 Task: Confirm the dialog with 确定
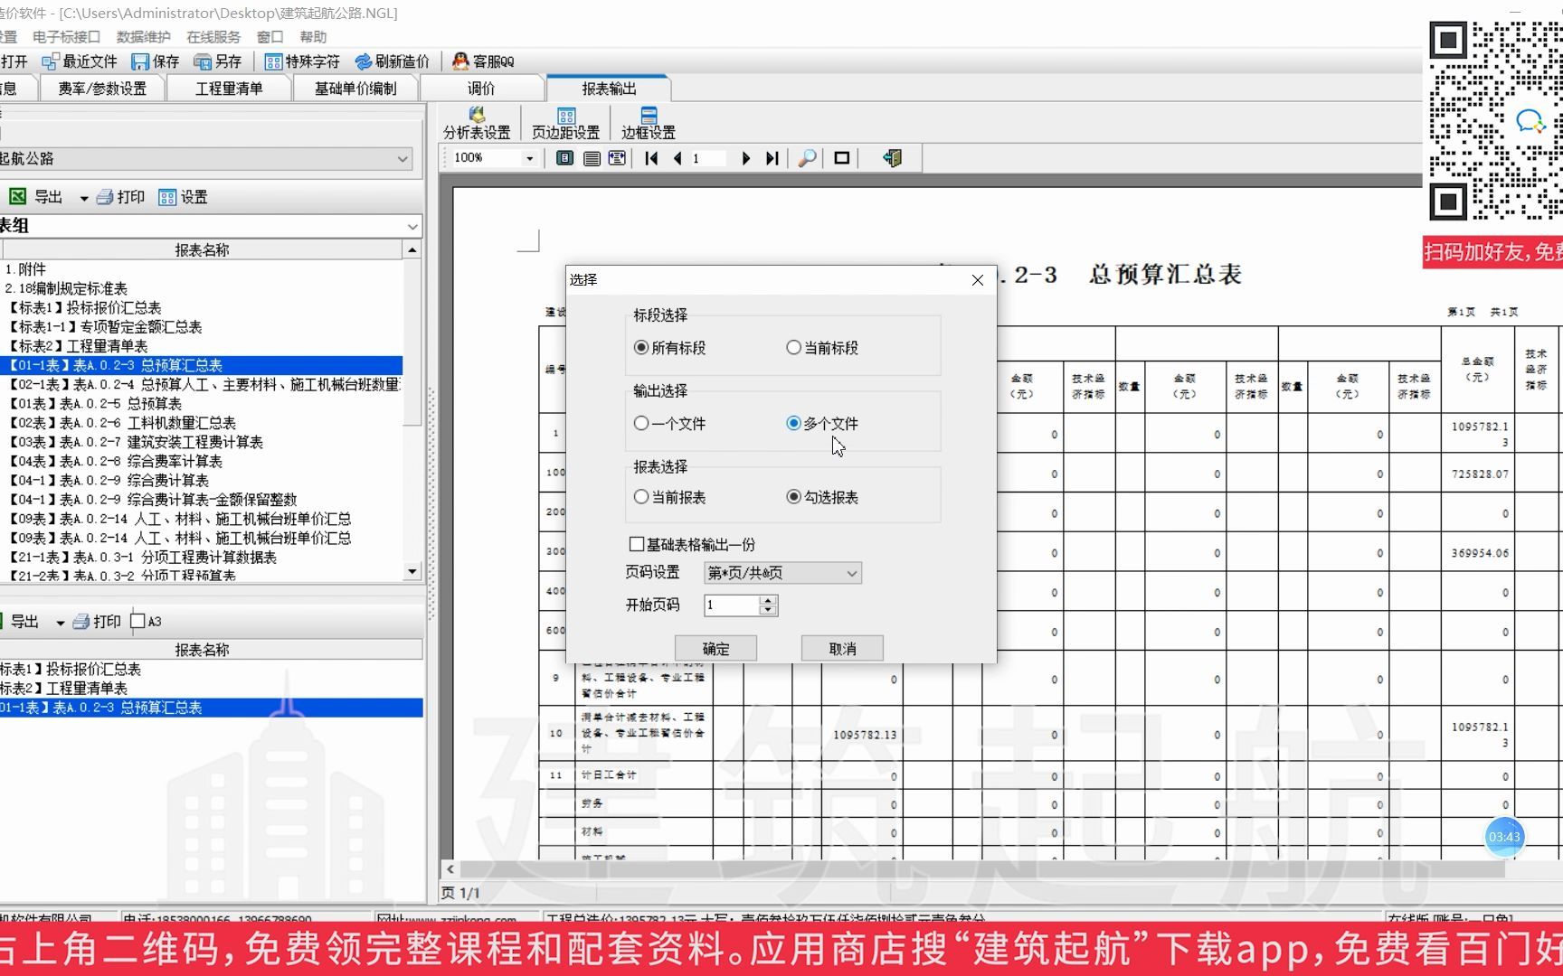715,649
